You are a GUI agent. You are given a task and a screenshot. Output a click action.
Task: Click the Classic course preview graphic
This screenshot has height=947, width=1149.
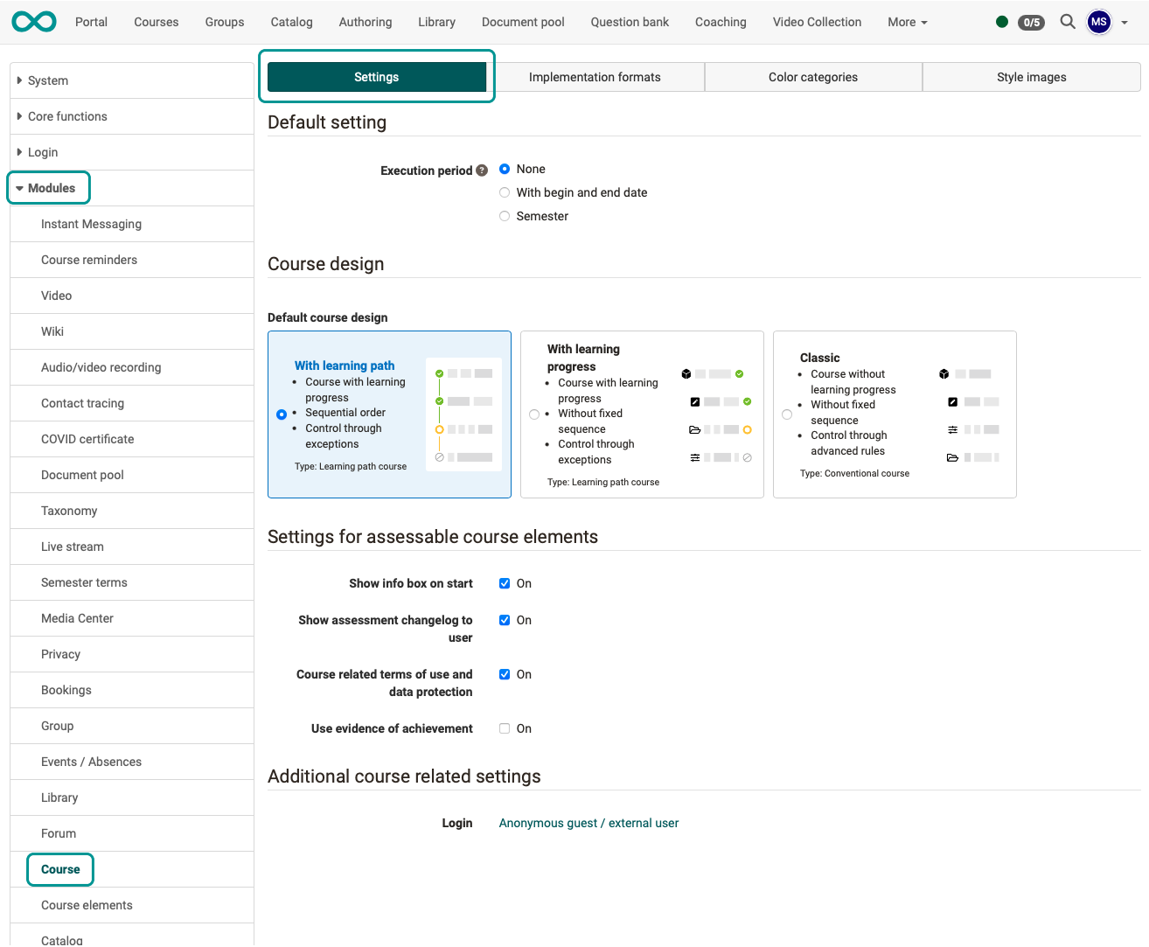tap(971, 414)
